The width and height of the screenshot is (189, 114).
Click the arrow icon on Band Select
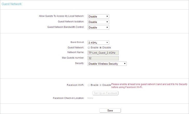pos(107,43)
